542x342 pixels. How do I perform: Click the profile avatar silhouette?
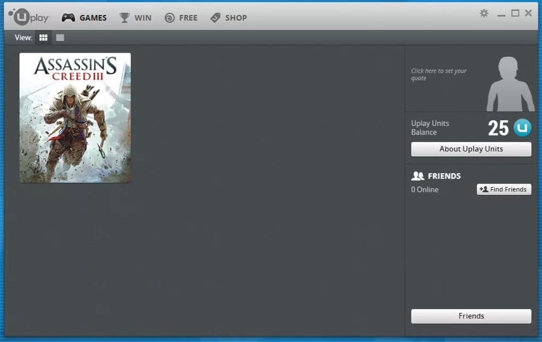coord(510,84)
